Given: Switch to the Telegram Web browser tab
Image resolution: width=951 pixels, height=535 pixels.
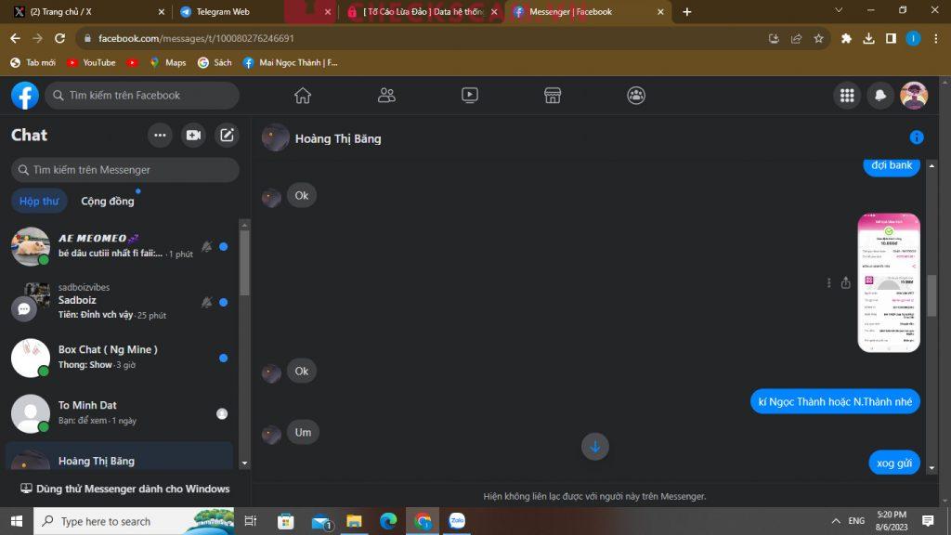Looking at the screenshot, I should pyautogui.click(x=254, y=11).
